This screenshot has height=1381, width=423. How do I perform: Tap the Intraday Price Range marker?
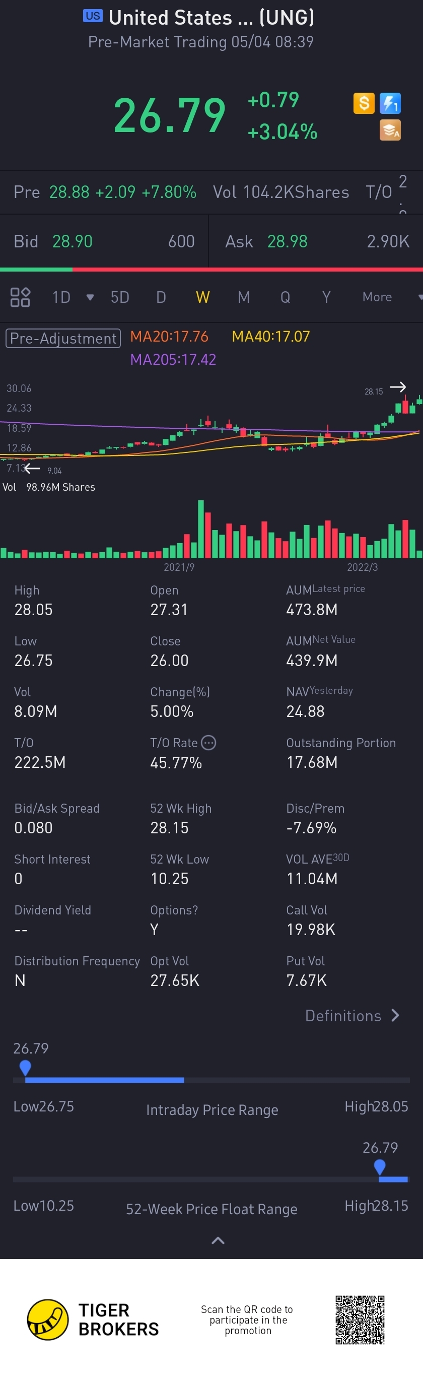tap(25, 1068)
